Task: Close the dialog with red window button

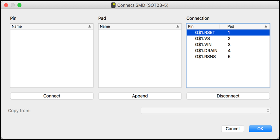Action: pos(6,5)
